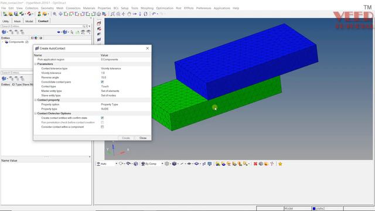Toggle Consider contact within a component checkbox

tap(103, 127)
